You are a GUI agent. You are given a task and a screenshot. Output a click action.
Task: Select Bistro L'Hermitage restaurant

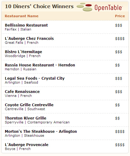pos(23,52)
